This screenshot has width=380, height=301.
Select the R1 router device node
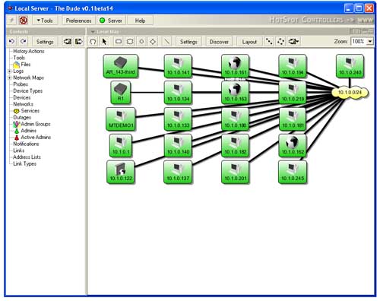coord(121,93)
